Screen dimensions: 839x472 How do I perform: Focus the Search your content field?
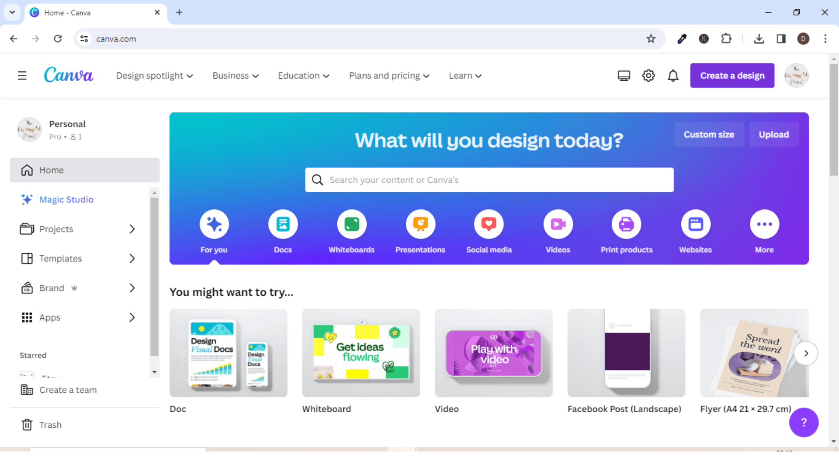[489, 180]
